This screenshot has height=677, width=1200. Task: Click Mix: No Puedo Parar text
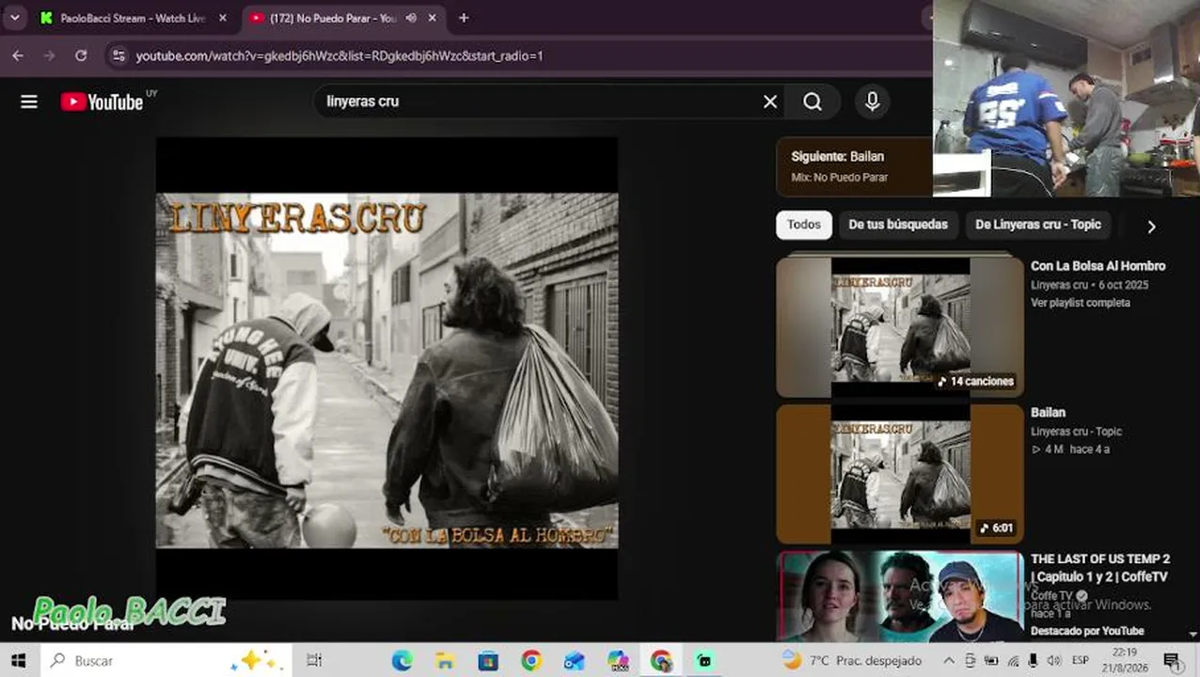839,177
